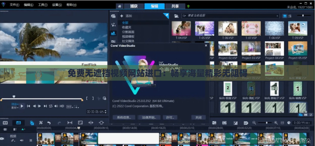Enable loop playback in preview controls
The image size is (315, 146).
coord(51,106)
